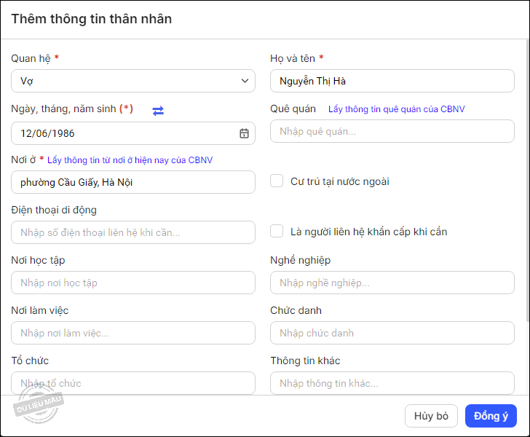Open the calendar picker for birth date
530x437 pixels.
[244, 133]
